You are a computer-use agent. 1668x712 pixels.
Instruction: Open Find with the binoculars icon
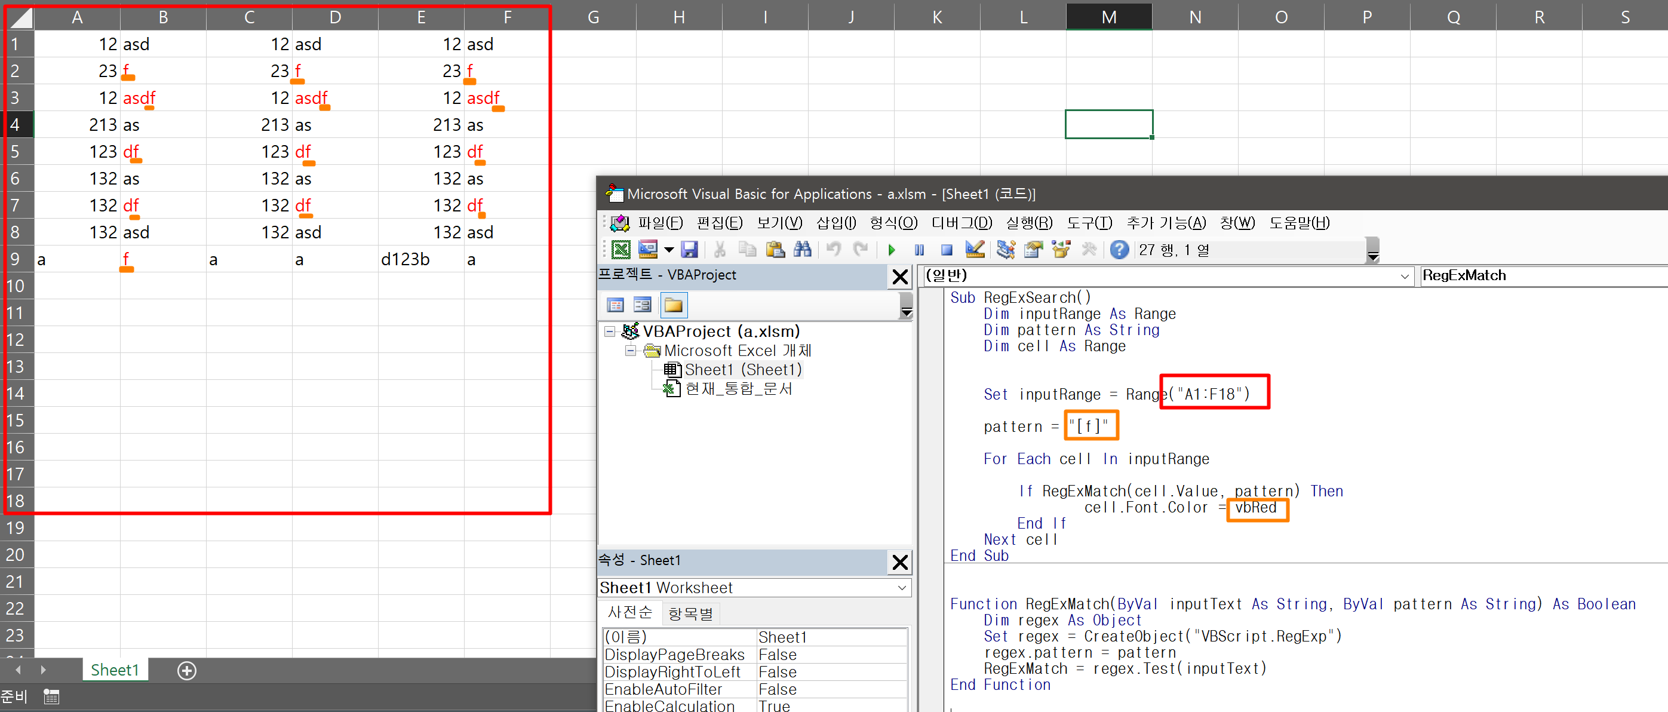801,250
